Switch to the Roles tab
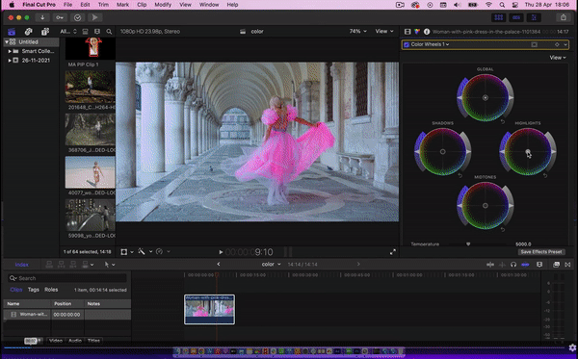This screenshot has height=359, width=578. 51,290
